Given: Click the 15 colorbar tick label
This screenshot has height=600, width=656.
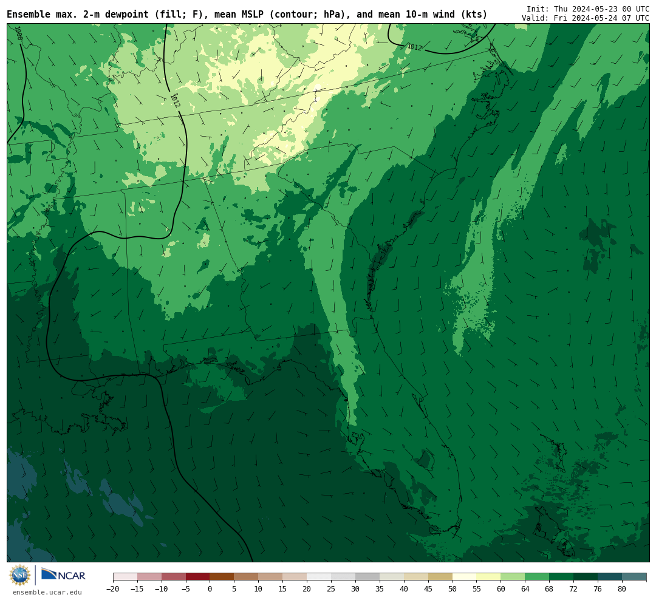Looking at the screenshot, I should pos(283,589).
